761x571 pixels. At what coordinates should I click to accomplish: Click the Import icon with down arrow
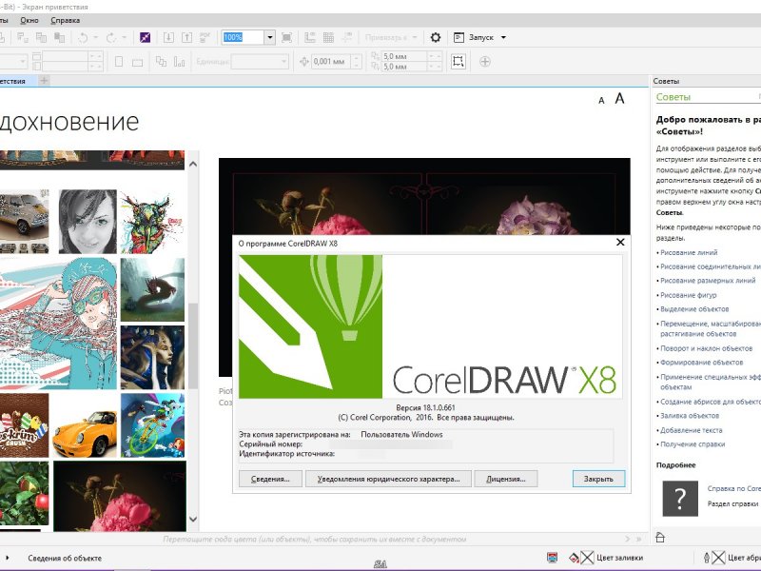point(168,37)
